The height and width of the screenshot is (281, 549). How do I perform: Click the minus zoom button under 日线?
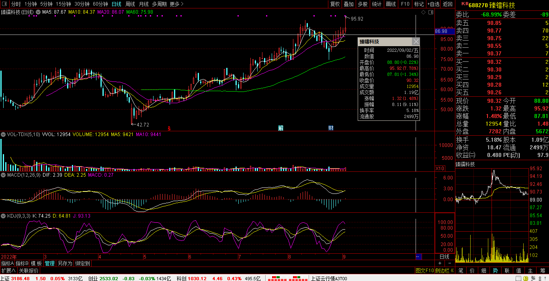[x=449, y=263]
